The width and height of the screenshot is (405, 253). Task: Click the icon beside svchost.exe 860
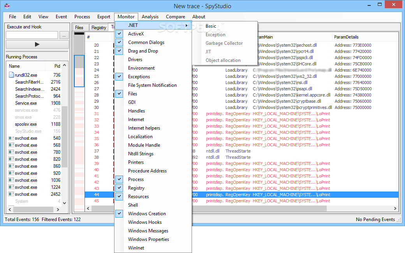click(11, 166)
